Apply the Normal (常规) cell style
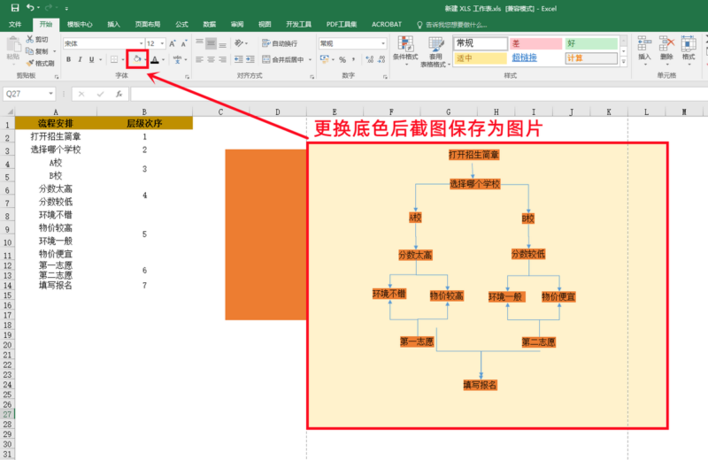708x460 pixels. pos(481,43)
